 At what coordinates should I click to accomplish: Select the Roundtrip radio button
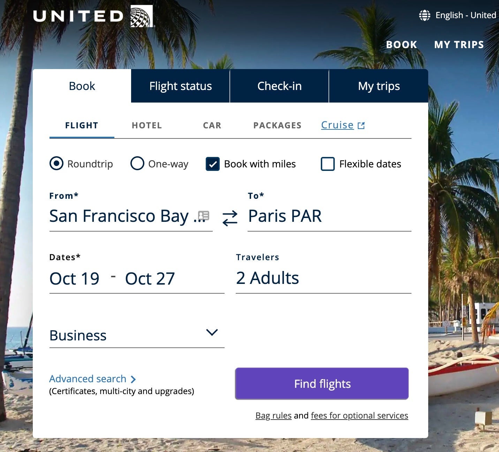pos(56,164)
